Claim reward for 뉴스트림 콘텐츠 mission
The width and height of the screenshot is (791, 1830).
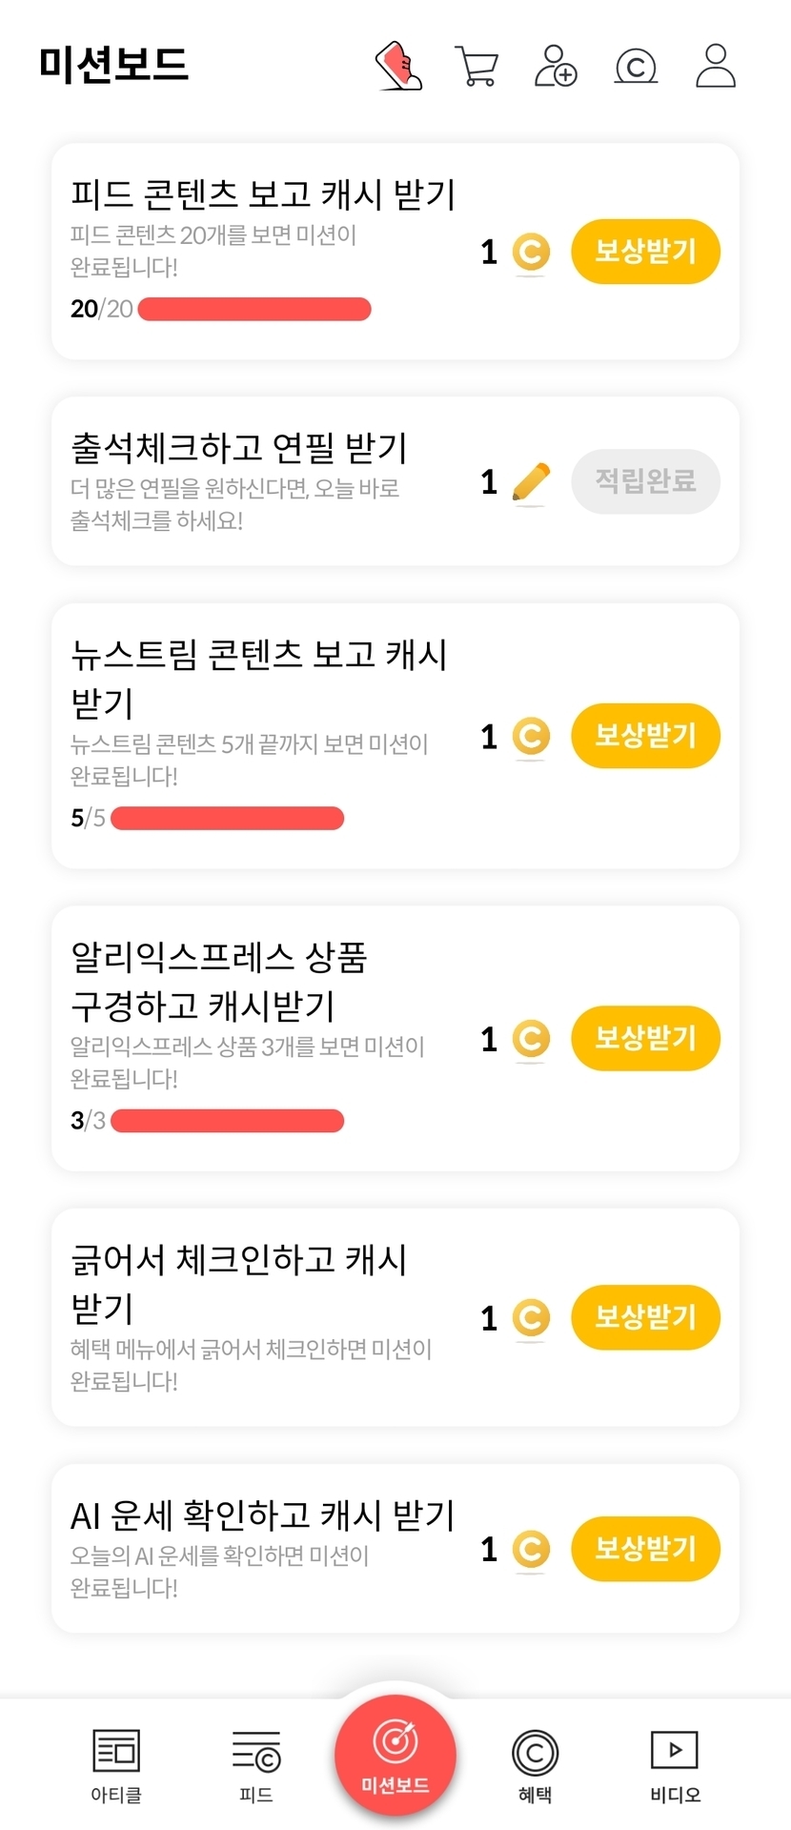(645, 736)
